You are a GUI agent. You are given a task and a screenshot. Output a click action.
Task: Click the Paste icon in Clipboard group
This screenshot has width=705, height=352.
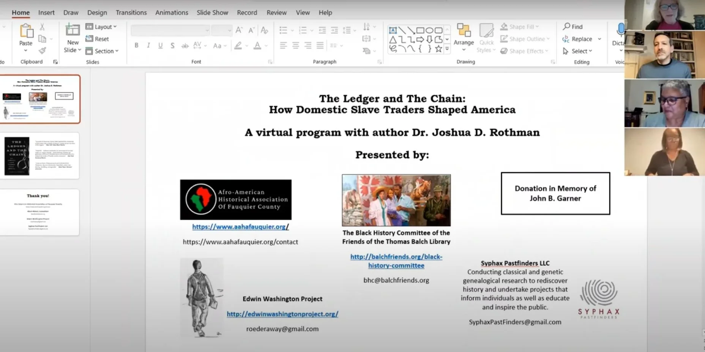[x=26, y=31]
